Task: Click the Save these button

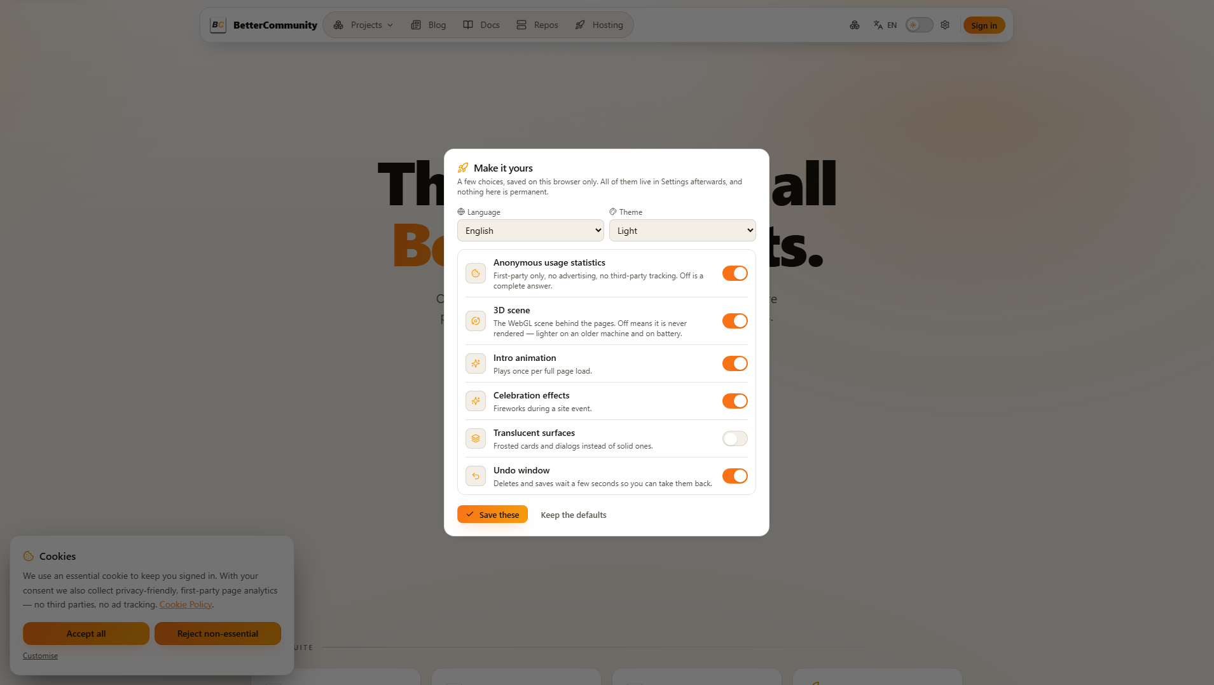Action: tap(492, 514)
